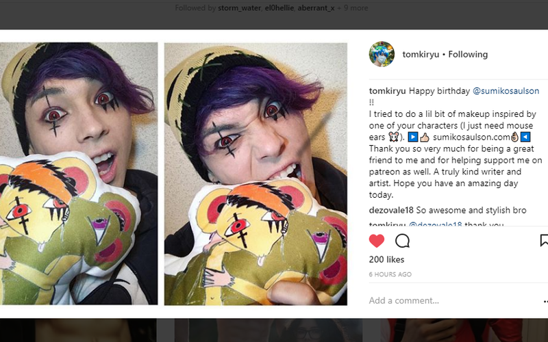Screen dimensions: 548x342
Task: Open storm_water in the Followed by list
Action: coord(239,8)
